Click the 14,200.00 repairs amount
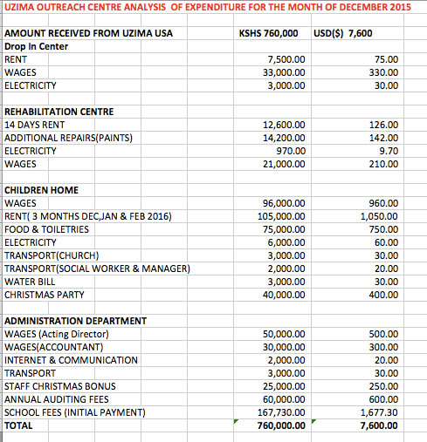This screenshot has width=427, height=442. tap(284, 138)
